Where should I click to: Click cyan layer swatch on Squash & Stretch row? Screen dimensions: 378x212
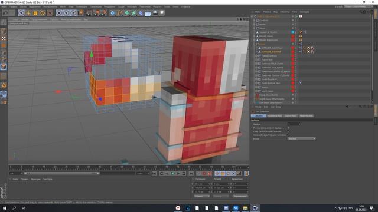point(293,32)
